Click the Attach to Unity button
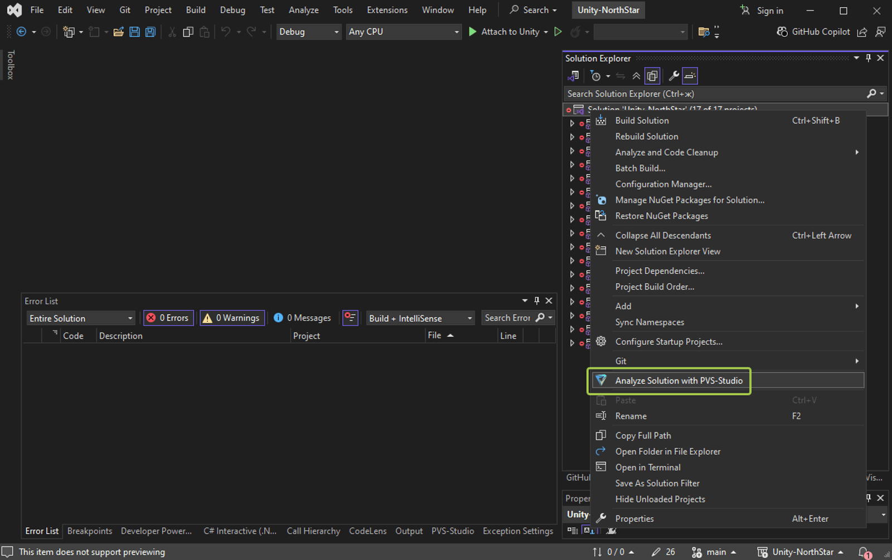This screenshot has height=560, width=892. [508, 32]
